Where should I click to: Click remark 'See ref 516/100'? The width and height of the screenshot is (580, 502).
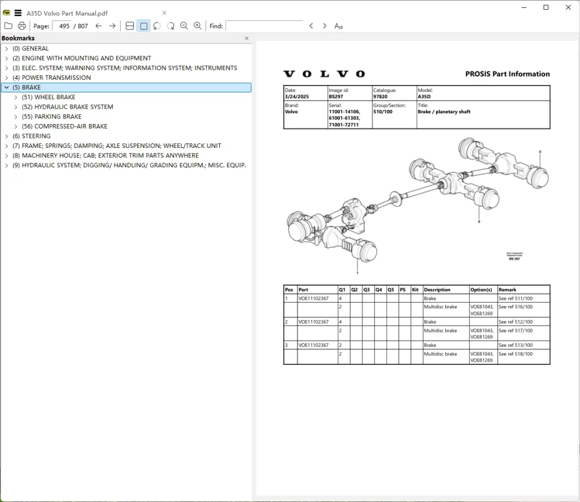(515, 307)
